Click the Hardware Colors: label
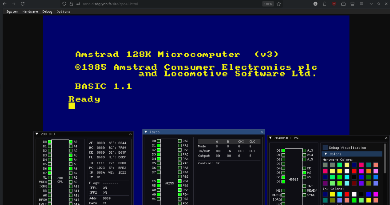Screen dimensions: 390x205 tap(338, 160)
